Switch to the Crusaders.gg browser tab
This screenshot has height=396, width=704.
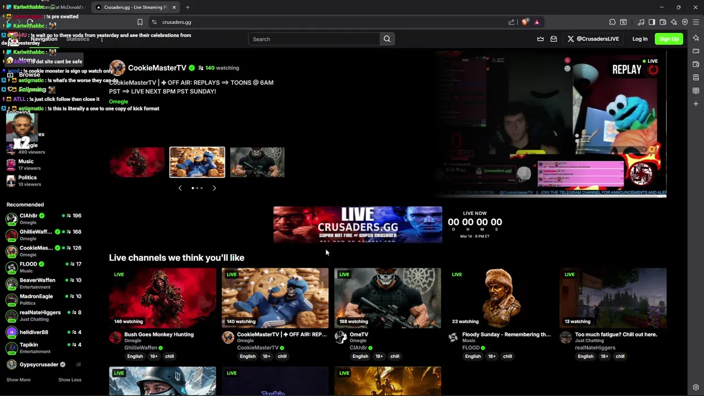(x=136, y=7)
